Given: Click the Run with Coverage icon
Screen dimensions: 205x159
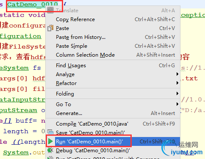Looking at the screenshot, I should point(50,158).
